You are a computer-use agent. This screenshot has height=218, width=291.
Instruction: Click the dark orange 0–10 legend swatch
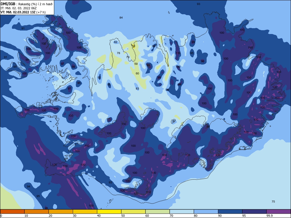[12, 212]
